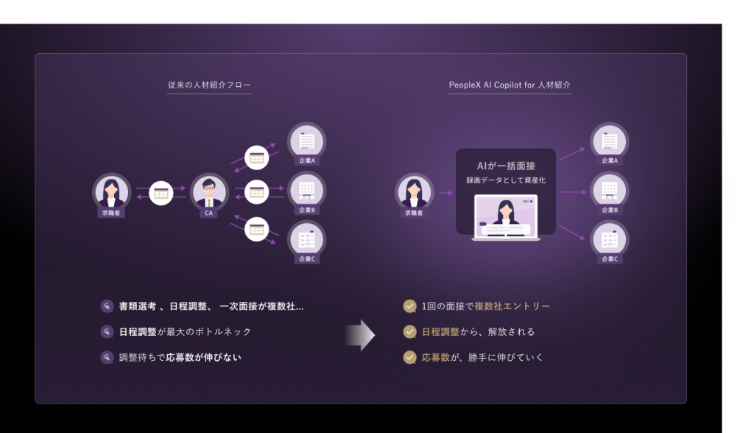Click the large right arrow between the lists

[360, 335]
